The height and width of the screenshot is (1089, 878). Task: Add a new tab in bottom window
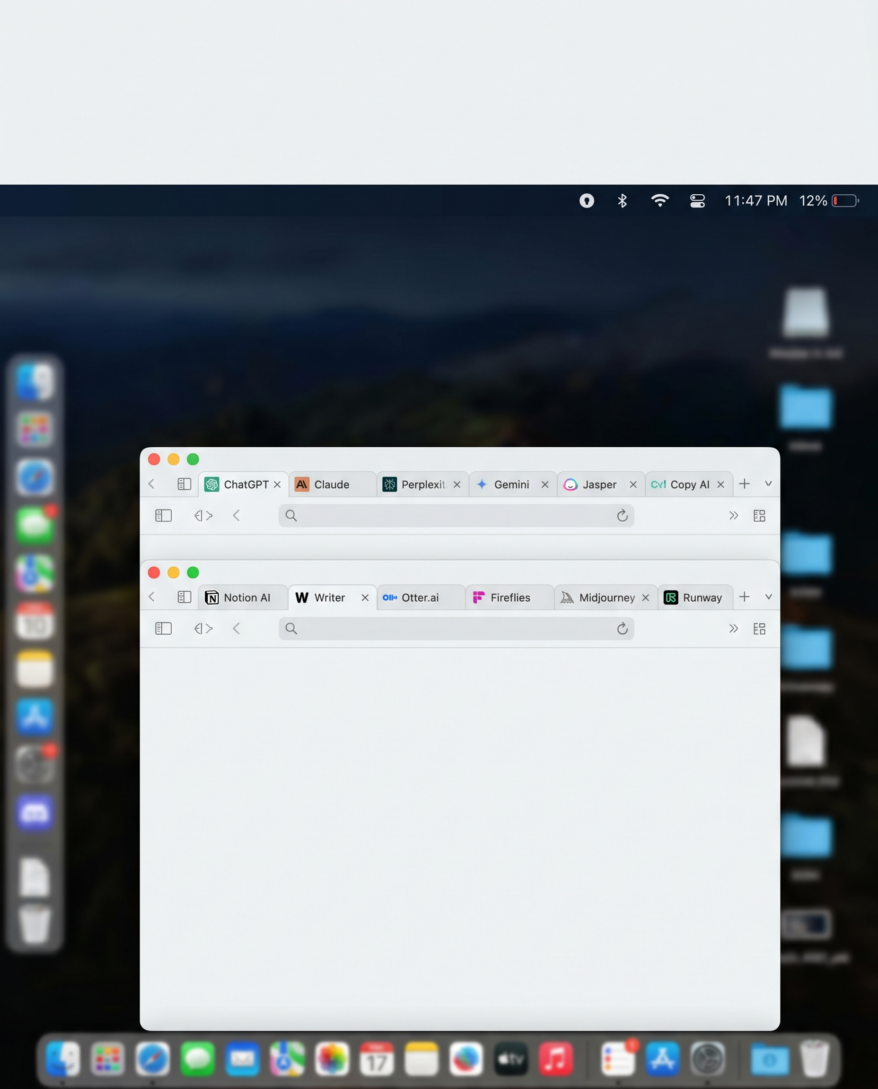744,597
